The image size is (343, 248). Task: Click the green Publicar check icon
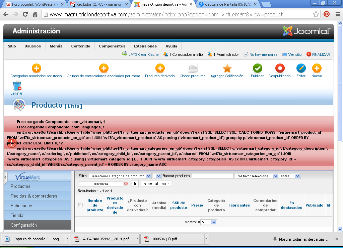point(258,68)
